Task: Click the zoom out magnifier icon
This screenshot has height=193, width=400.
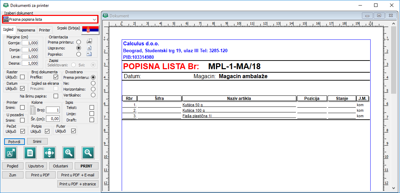Action: point(88,153)
